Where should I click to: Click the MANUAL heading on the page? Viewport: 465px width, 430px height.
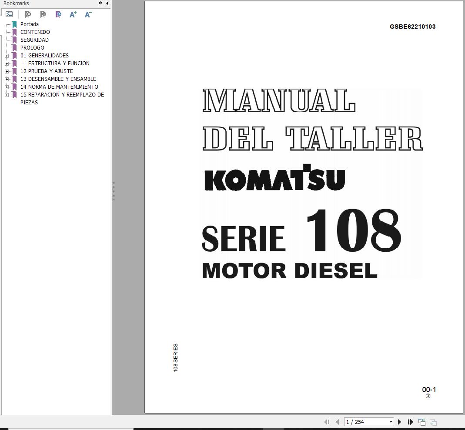(x=279, y=100)
